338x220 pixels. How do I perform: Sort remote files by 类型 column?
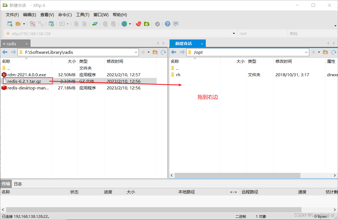pyautogui.click(x=260, y=61)
